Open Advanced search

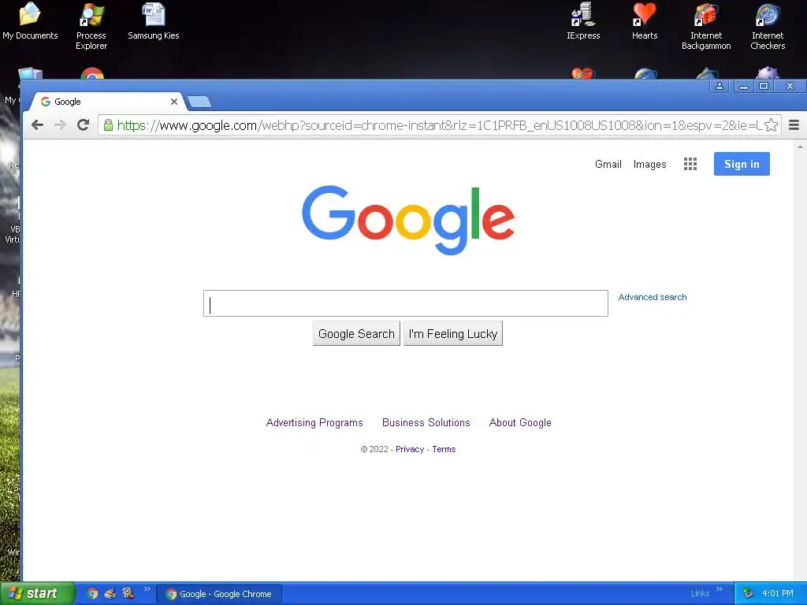click(652, 297)
